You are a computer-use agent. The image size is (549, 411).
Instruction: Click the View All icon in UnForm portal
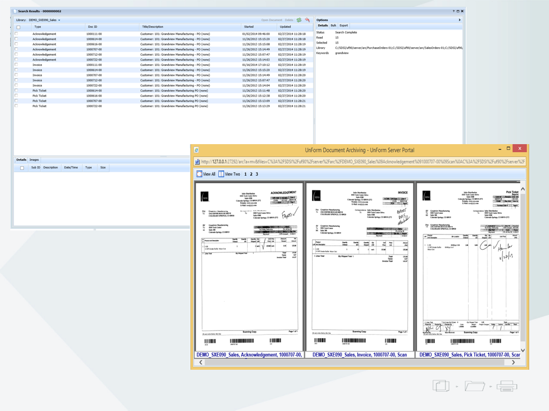[x=199, y=174]
